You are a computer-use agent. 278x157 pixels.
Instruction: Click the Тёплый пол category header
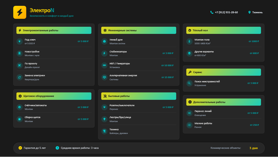[x=223, y=30]
